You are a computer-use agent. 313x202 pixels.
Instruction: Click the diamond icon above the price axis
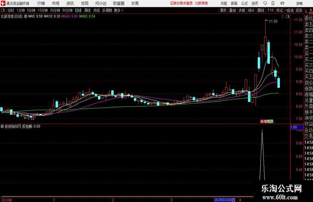[x=283, y=17]
